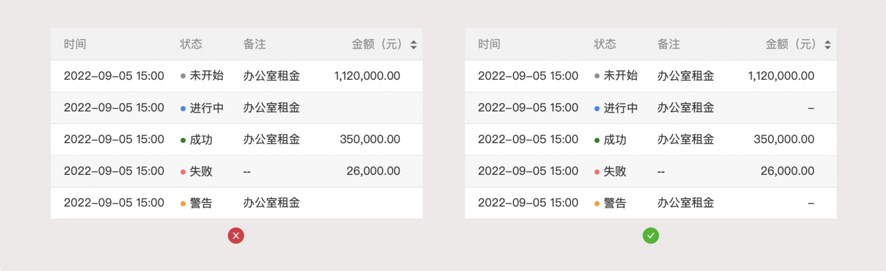Viewport: 886px width, 271px height.
Task: Click gray status dot beside 未开始 in left table
Action: click(x=183, y=76)
